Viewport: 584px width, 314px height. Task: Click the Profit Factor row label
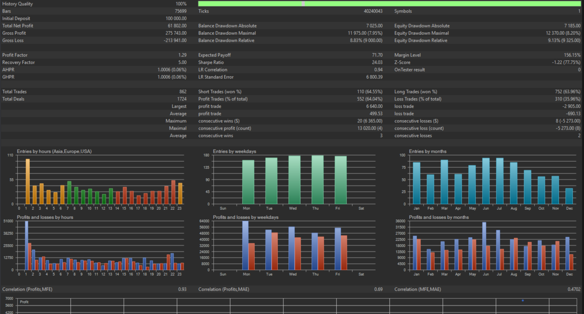(15, 55)
